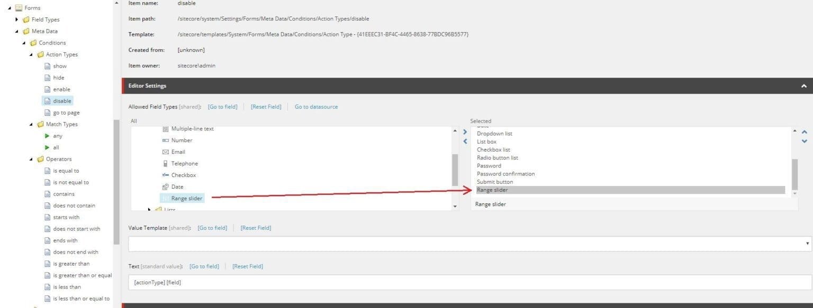The image size is (813, 308).
Task: Collapse the Operators folder
Action: tap(31, 158)
